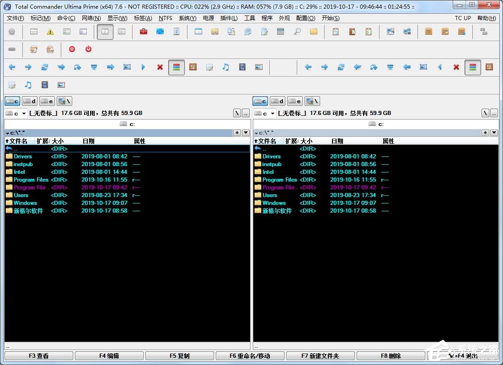This screenshot has height=365, width=503.
Task: Click the red X icon in left navigation bar
Action: [160, 67]
